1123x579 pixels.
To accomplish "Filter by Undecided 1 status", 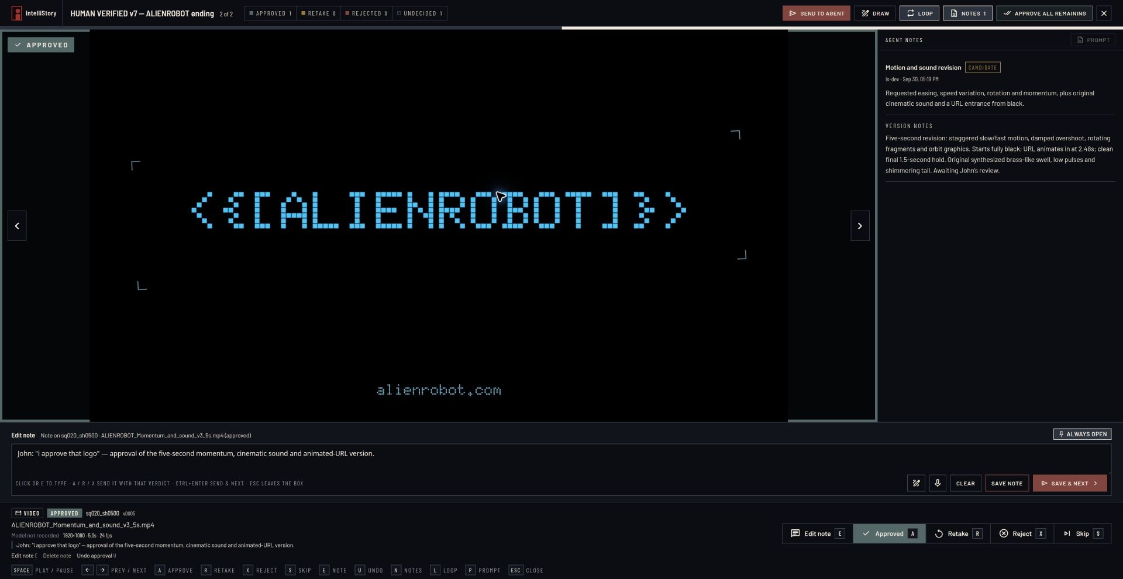I will click(419, 13).
